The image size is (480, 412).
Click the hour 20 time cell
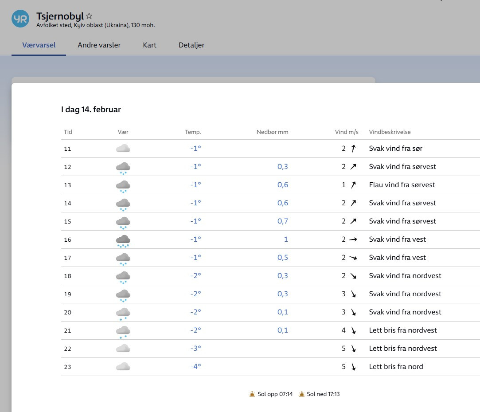pos(68,313)
